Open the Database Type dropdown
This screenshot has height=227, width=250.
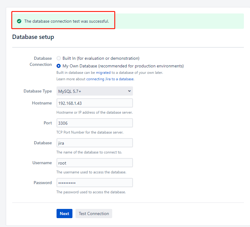click(94, 91)
